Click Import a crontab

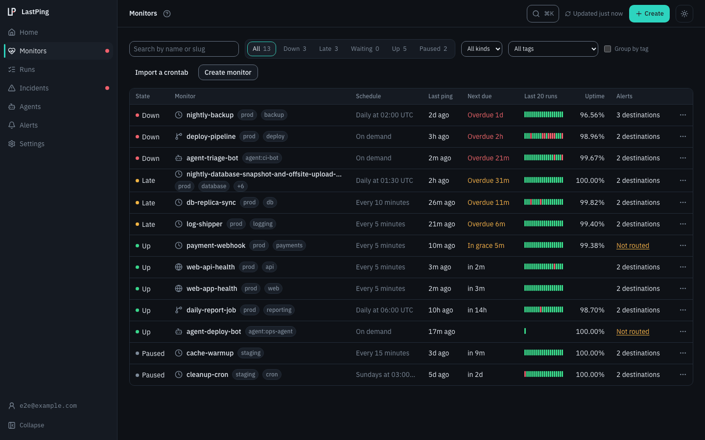(x=162, y=72)
